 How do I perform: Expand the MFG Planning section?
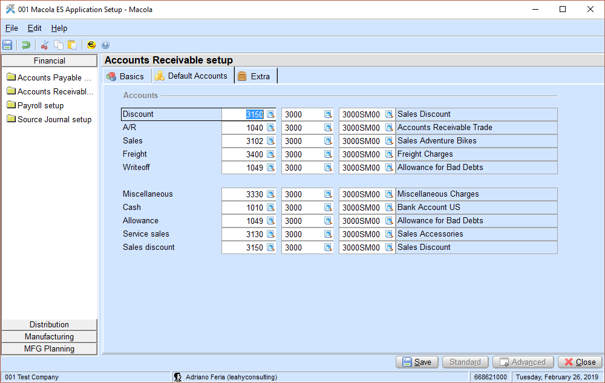(x=50, y=349)
